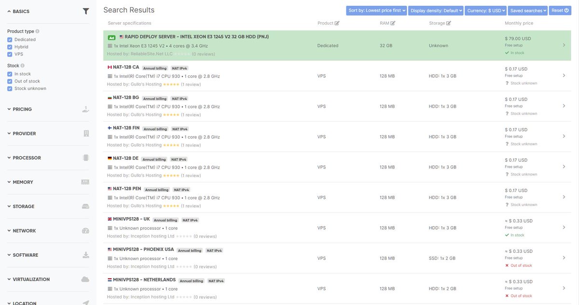Click the edit icon beside the RAM column header
579x305 pixels.
pos(392,22)
